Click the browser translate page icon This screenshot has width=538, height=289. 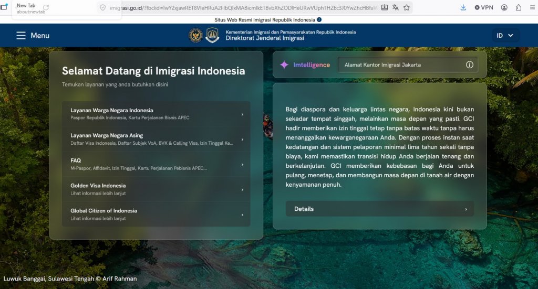tap(395, 7)
